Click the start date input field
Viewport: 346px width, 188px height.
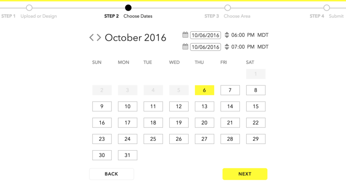click(x=205, y=35)
